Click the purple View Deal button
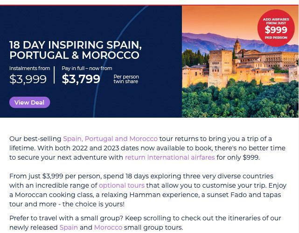 29,102
